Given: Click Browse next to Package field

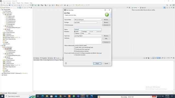Looking at the screenshot, I should coord(106,22).
